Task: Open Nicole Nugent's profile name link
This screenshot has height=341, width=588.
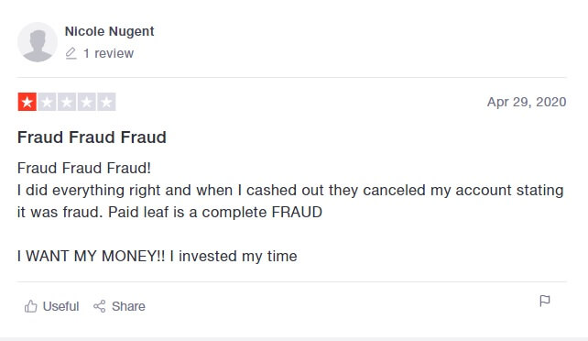Action: pyautogui.click(x=109, y=31)
